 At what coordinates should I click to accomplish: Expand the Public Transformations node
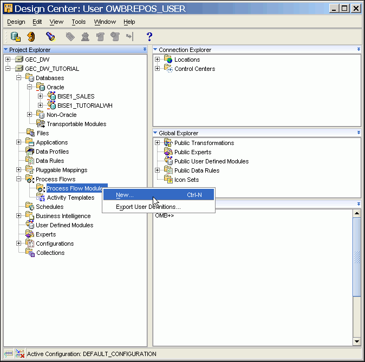pyautogui.click(x=158, y=143)
